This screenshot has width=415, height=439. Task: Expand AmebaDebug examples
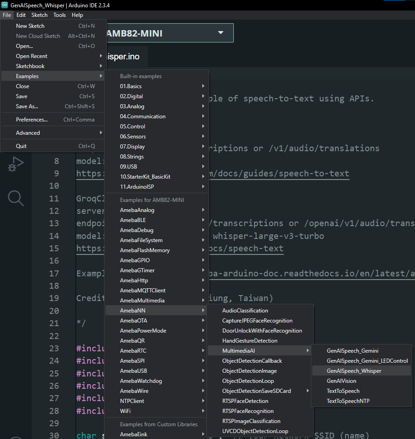tap(157, 230)
